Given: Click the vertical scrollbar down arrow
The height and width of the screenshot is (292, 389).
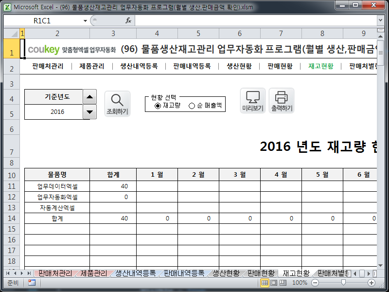Looking at the screenshot, I should (381, 266).
